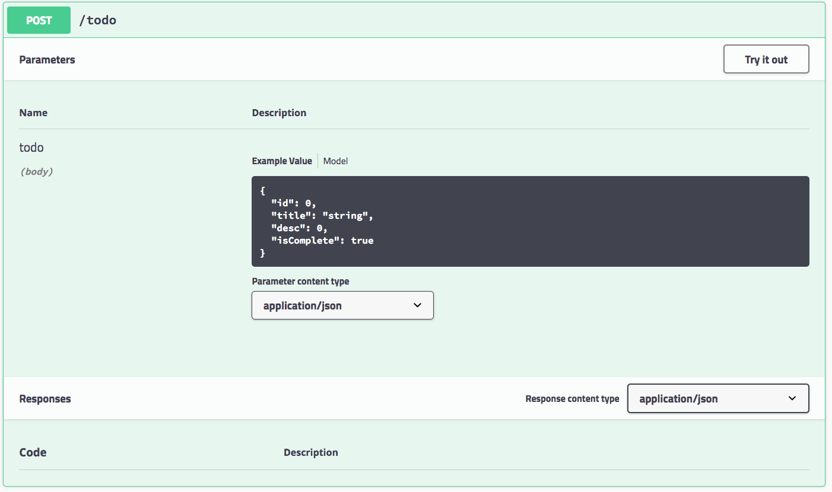
Task: Collapse the /todo endpoint path header
Action: coord(98,20)
